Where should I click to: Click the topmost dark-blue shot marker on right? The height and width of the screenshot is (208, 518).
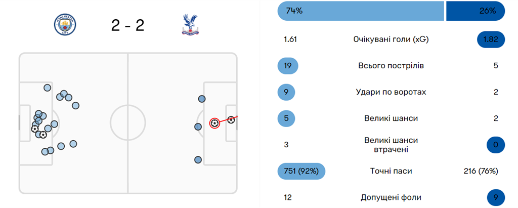[x=202, y=99]
